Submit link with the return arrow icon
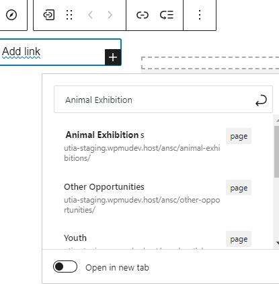Image resolution: width=279 pixels, height=284 pixels. (261, 100)
